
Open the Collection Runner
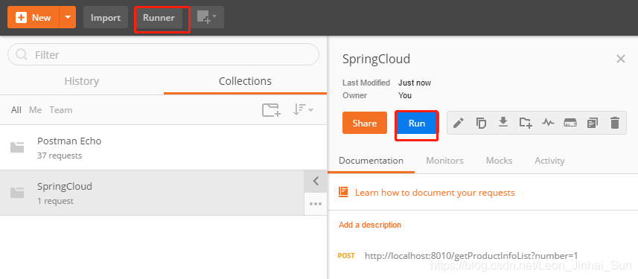(x=159, y=18)
